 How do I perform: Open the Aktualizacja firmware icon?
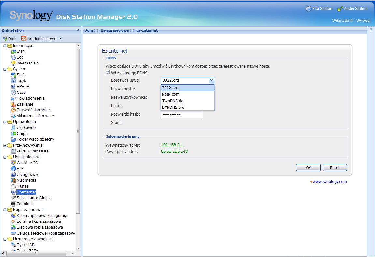[13, 116]
